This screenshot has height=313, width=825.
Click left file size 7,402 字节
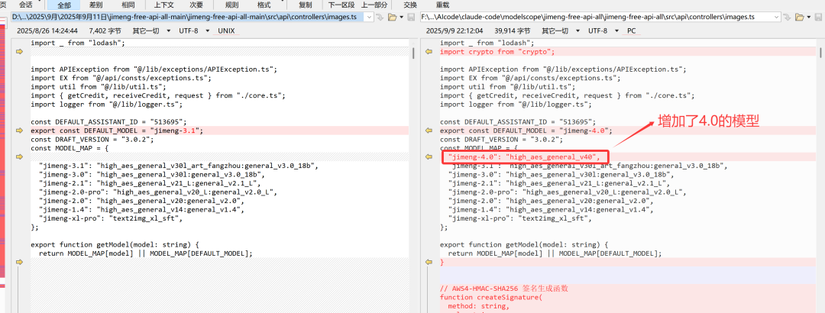pyautogui.click(x=105, y=31)
